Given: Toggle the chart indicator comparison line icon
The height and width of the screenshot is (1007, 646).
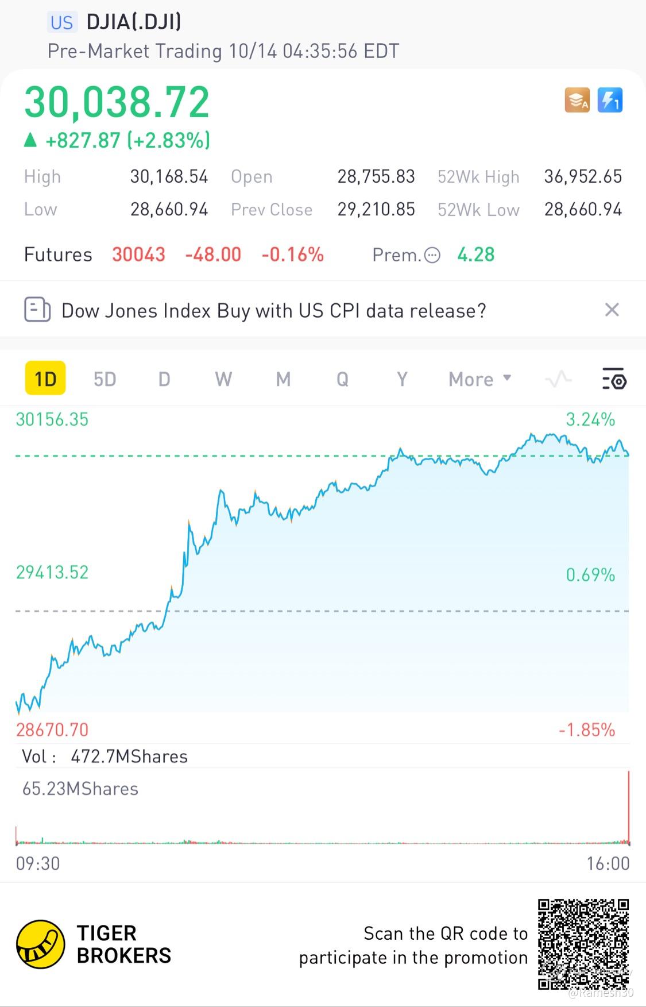Looking at the screenshot, I should tap(558, 379).
